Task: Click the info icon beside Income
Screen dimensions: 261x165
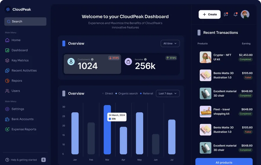Action: pyautogui.click(x=145, y=59)
